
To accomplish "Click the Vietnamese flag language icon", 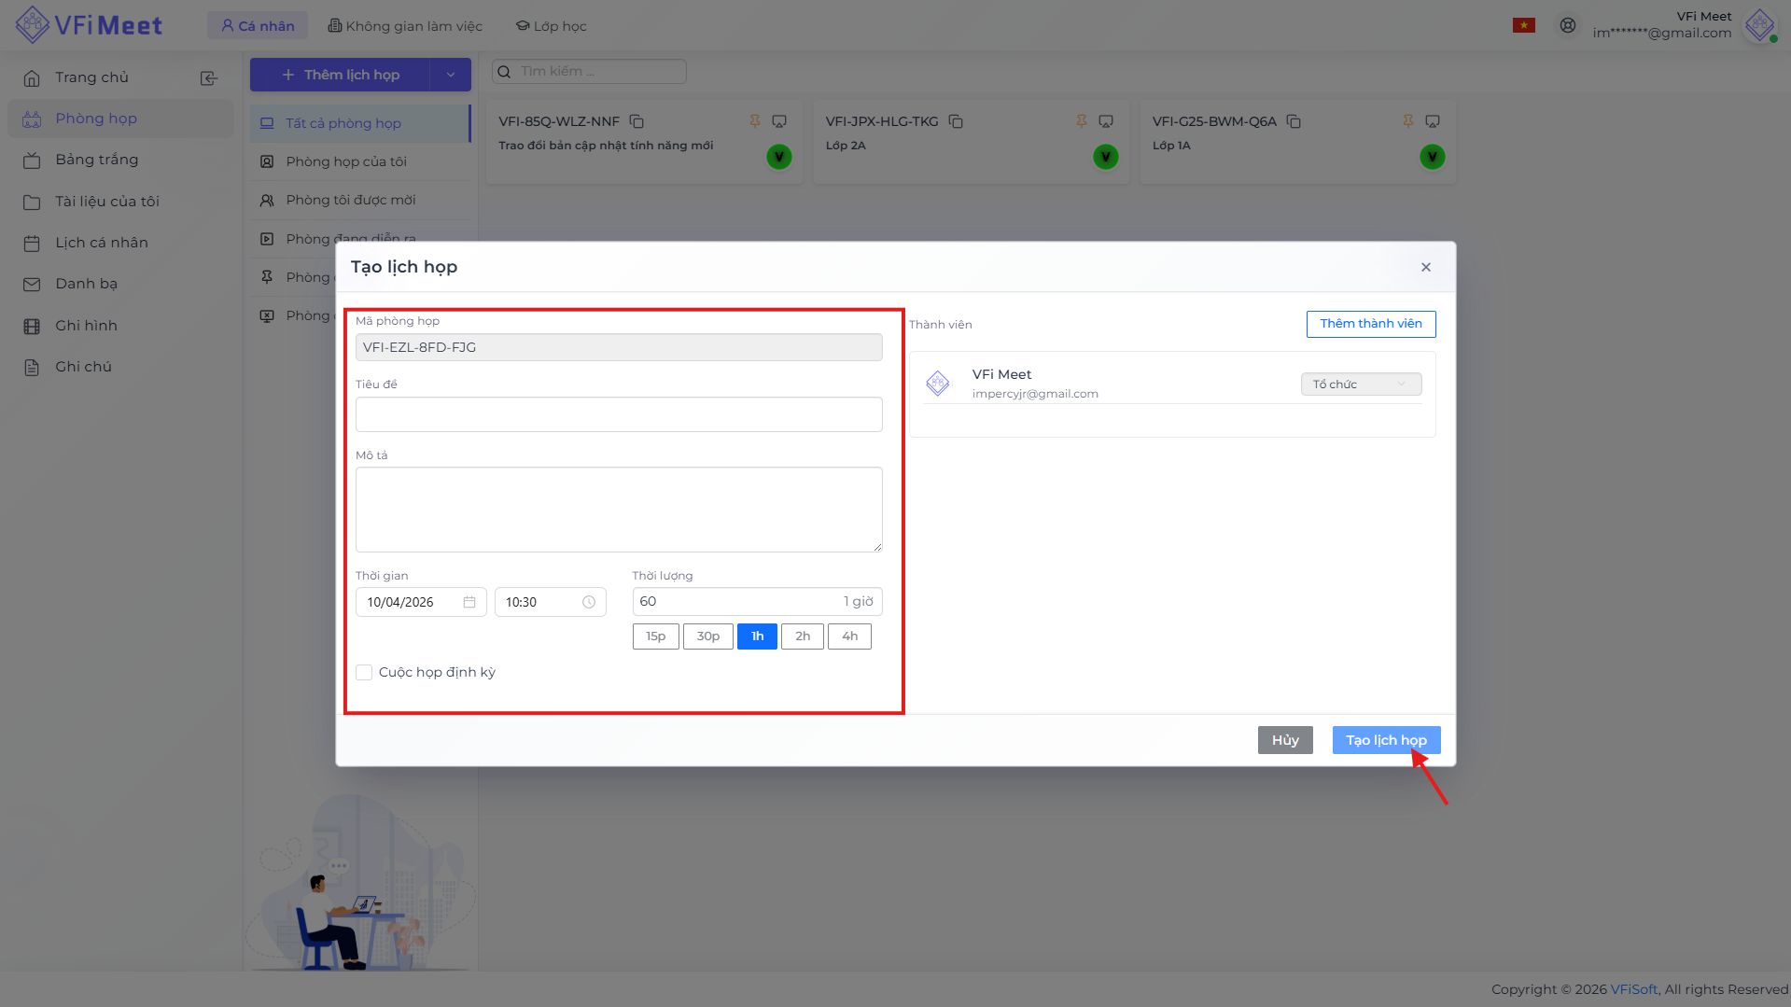I will coord(1523,25).
